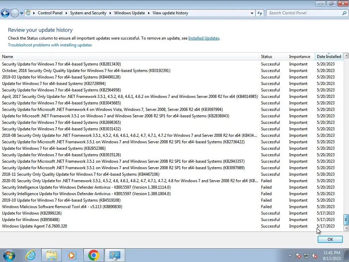Sort by the Name column header
349x262 pixels.
129,57
